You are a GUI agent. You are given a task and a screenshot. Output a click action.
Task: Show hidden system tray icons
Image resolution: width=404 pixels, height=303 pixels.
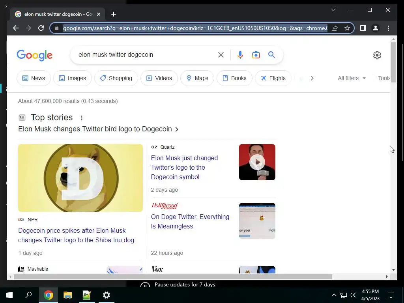tap(334, 295)
